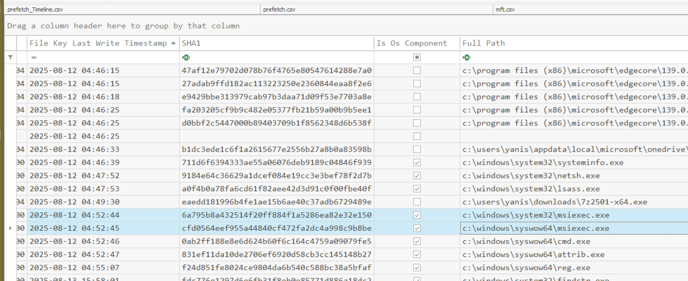This screenshot has height=281, width=688.
Task: Toggle Is Os Component checkbox for system32 msiexec.exe row
Action: 417,215
